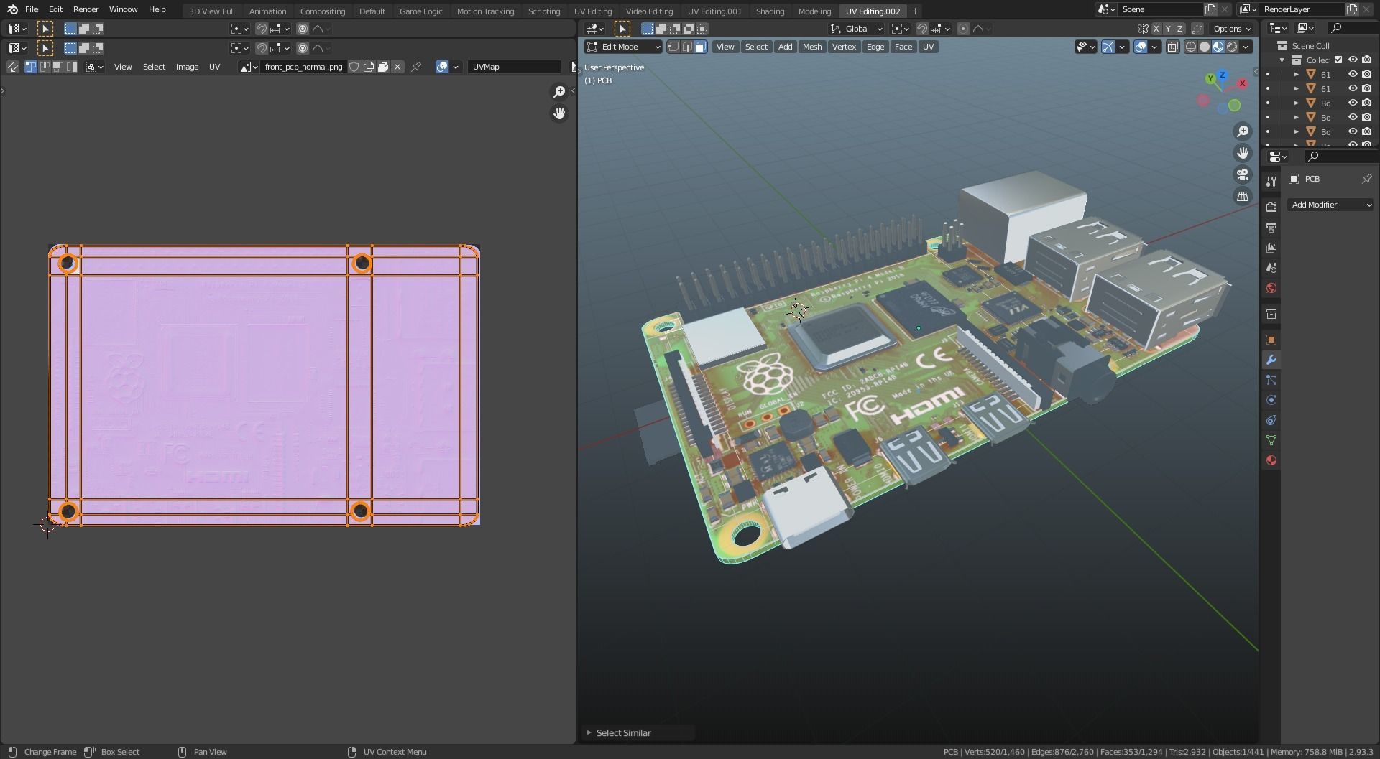The image size is (1380, 759).
Task: Open the Physics properties tab
Action: coord(1271,400)
